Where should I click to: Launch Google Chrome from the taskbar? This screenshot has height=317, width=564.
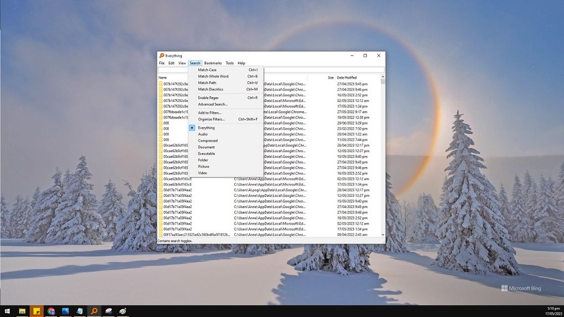[51, 311]
